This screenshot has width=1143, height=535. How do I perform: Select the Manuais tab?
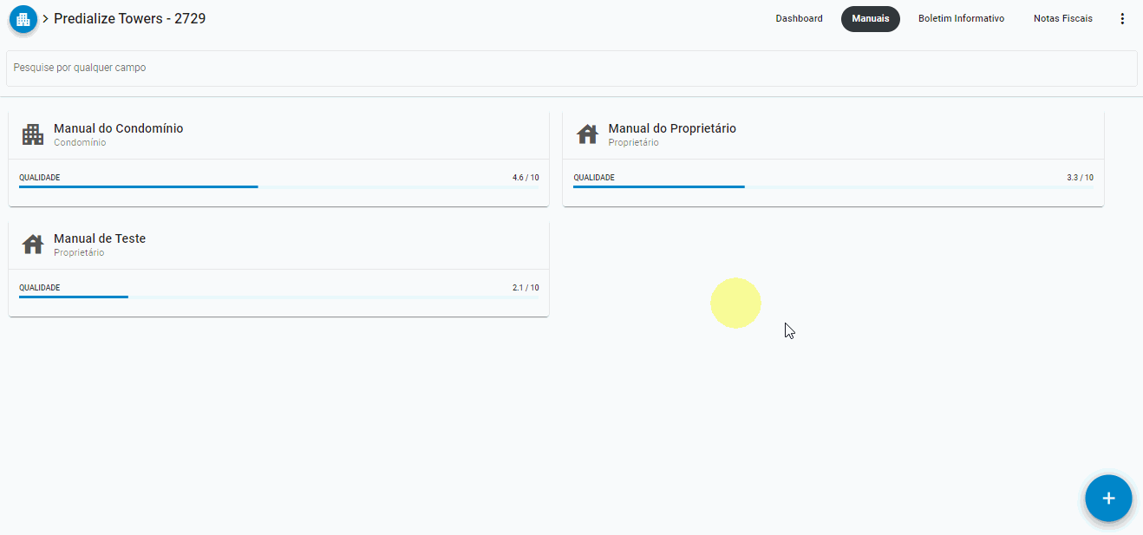(870, 18)
